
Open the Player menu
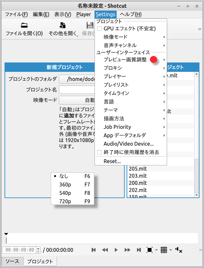click(x=84, y=14)
